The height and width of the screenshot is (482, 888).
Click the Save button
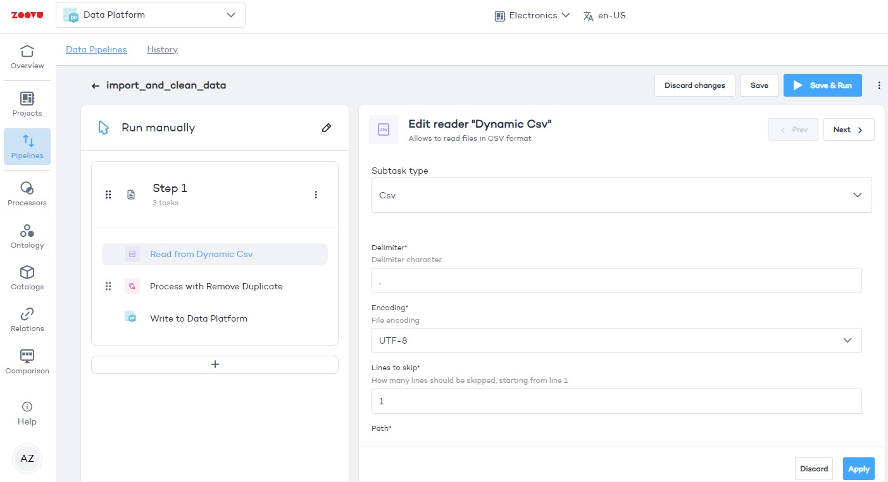tap(760, 85)
